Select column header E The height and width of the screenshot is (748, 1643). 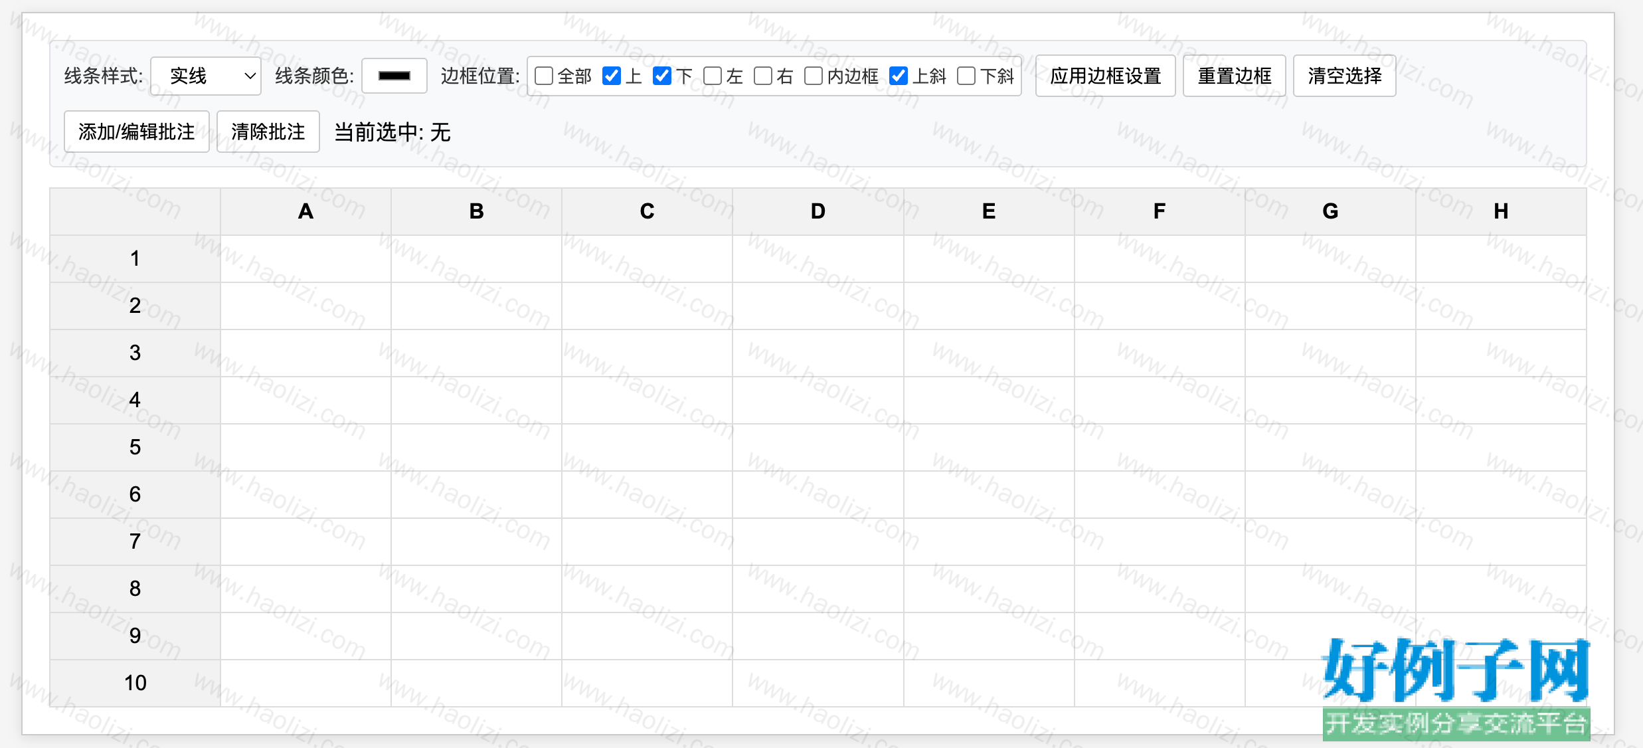[989, 211]
